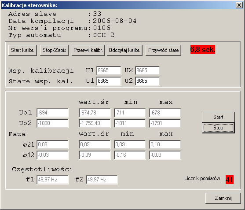Click φ21 max field 0,10
Screen dimensions: 245x210
click(x=165, y=144)
